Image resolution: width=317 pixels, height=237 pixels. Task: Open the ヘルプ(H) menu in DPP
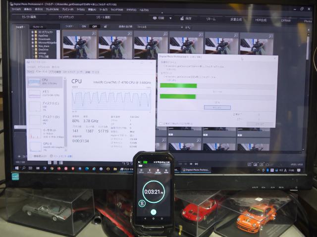(144, 10)
